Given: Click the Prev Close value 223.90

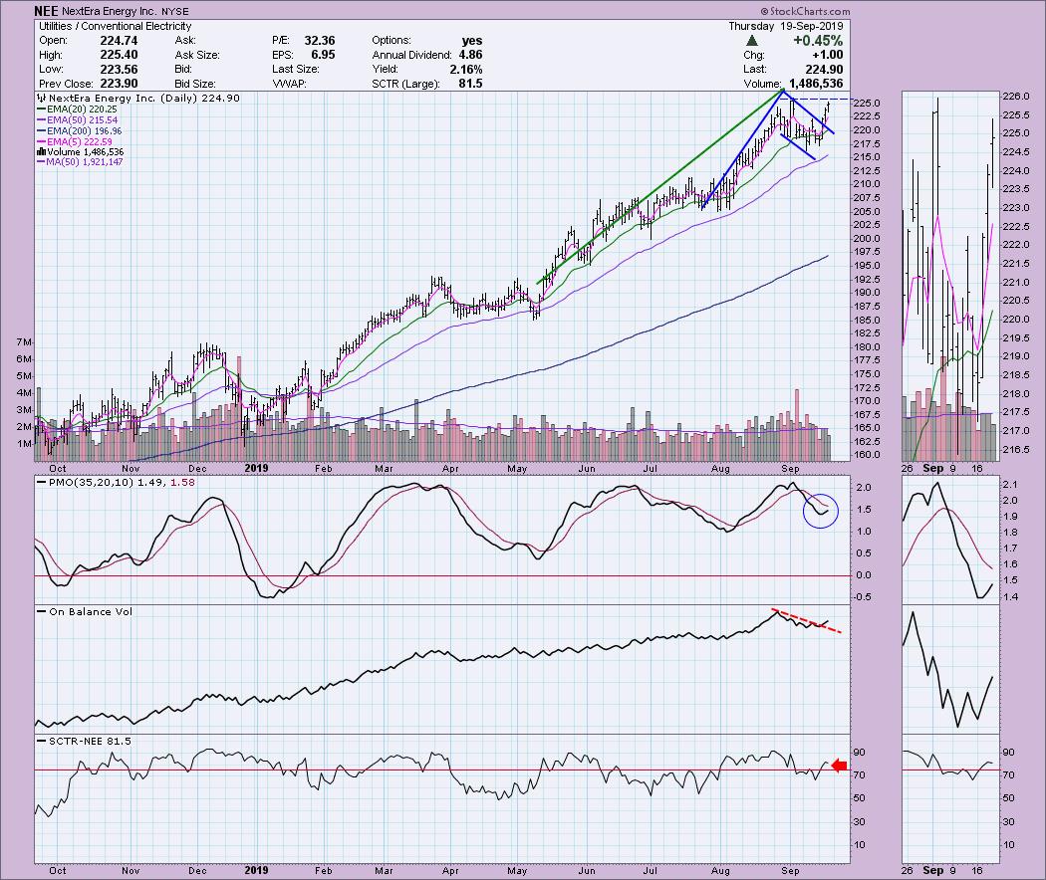Looking at the screenshot, I should (119, 84).
